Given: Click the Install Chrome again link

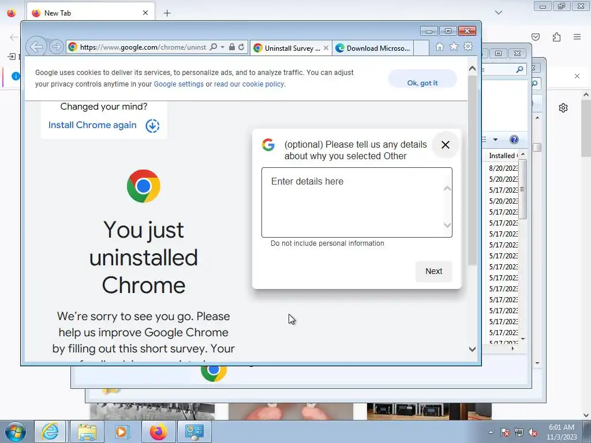Looking at the screenshot, I should tap(92, 125).
